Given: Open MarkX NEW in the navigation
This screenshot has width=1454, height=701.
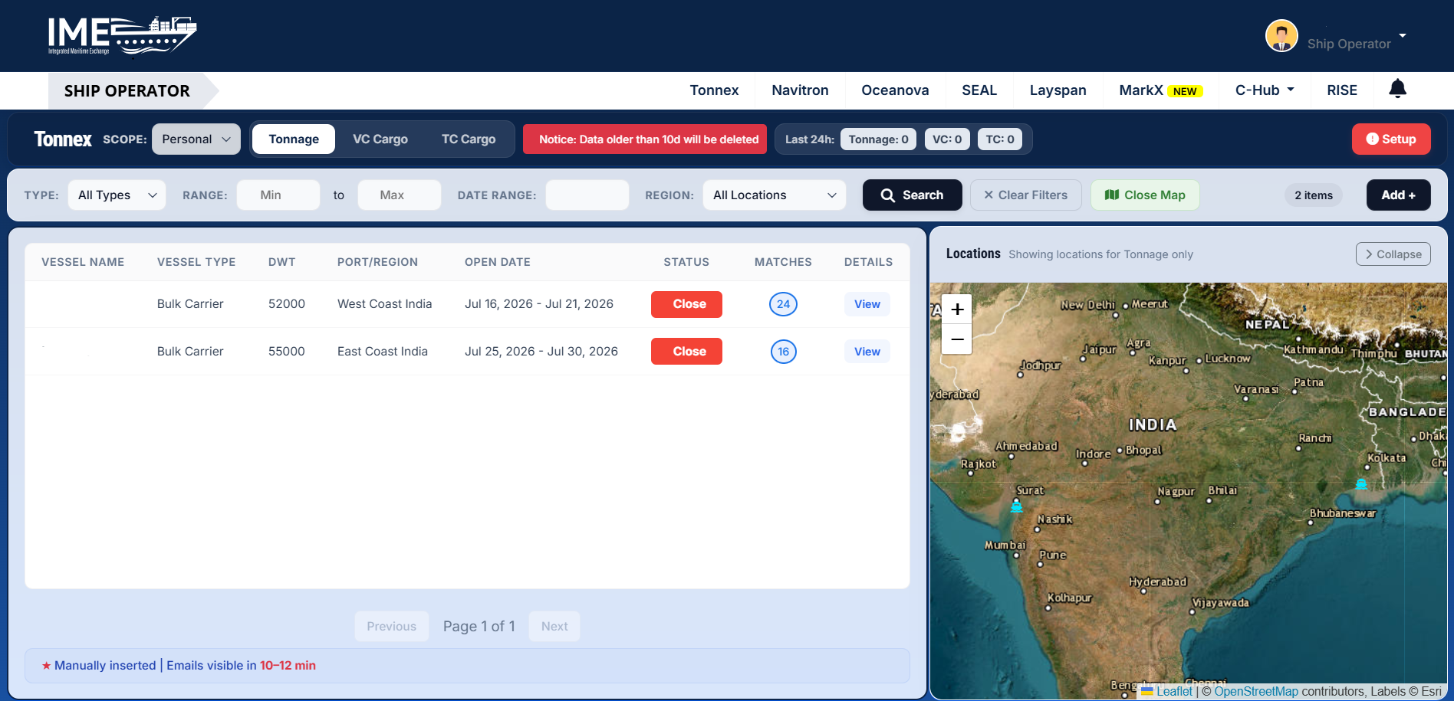Looking at the screenshot, I should tap(1161, 90).
